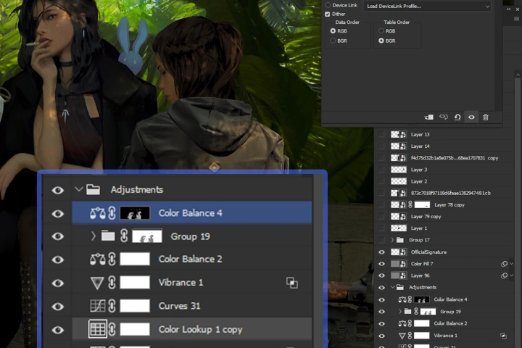Reset adjustment to defaults with the curved-arrow icon
This screenshot has height=348, width=522.
[457, 117]
